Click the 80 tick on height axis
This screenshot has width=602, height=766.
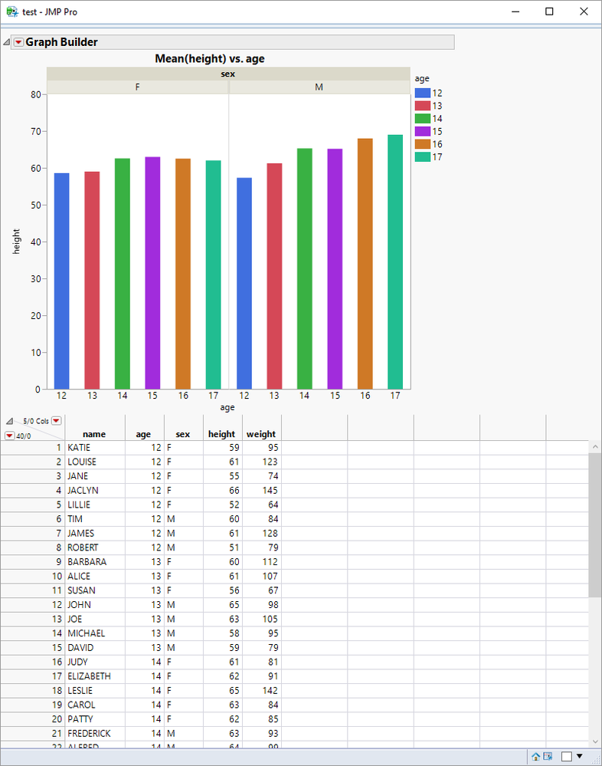[35, 95]
